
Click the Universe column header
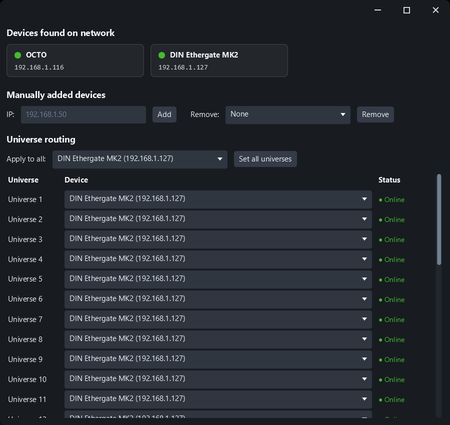tap(23, 180)
